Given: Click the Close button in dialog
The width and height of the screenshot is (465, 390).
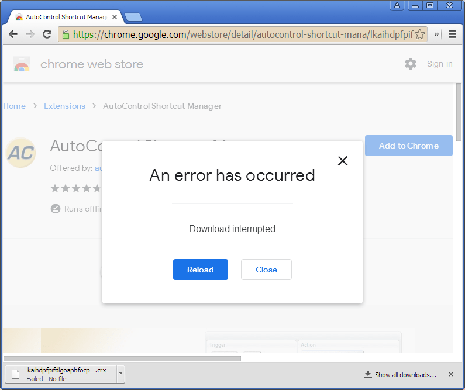Looking at the screenshot, I should click(x=266, y=270).
